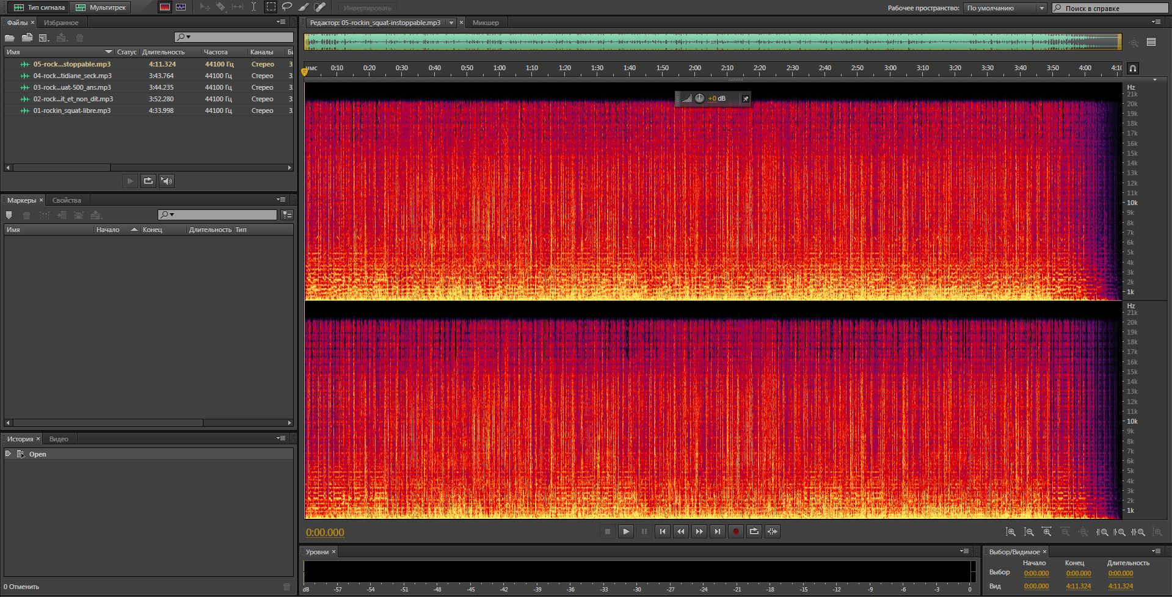The height and width of the screenshot is (597, 1172).
Task: Toggle the spectral frequency display button
Action: [164, 7]
